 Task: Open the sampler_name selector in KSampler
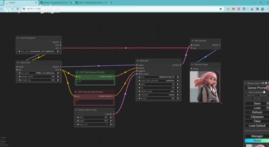(159, 91)
